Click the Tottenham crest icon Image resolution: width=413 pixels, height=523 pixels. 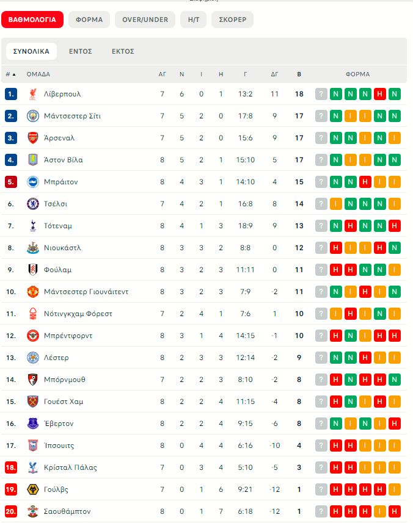pyautogui.click(x=33, y=226)
